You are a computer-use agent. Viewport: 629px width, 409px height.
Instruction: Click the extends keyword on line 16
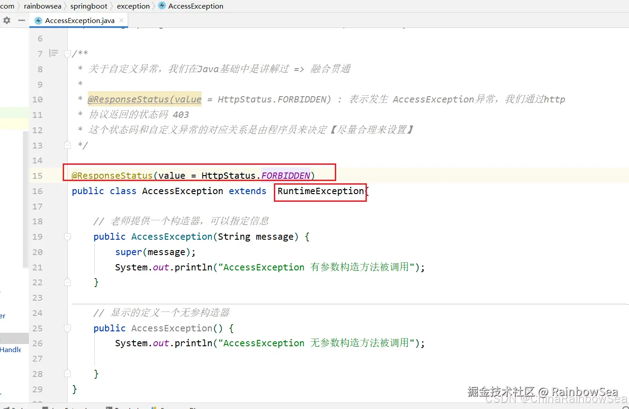click(x=247, y=191)
